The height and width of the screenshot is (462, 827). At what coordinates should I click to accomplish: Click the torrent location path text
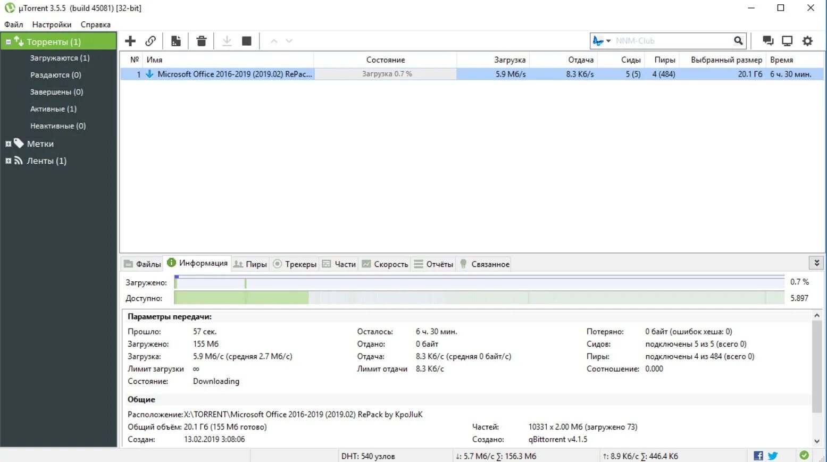[x=303, y=414]
